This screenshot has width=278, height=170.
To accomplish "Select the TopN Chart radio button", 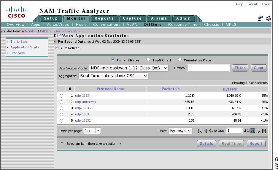I will (148, 60).
